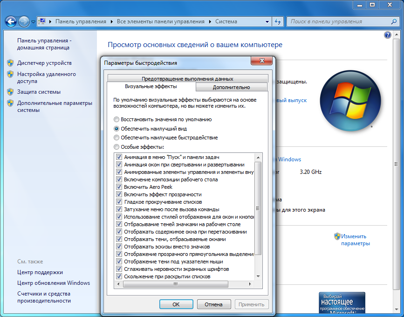The image size is (404, 317).
Task: Confirm dialog with OK button
Action: coord(176,304)
